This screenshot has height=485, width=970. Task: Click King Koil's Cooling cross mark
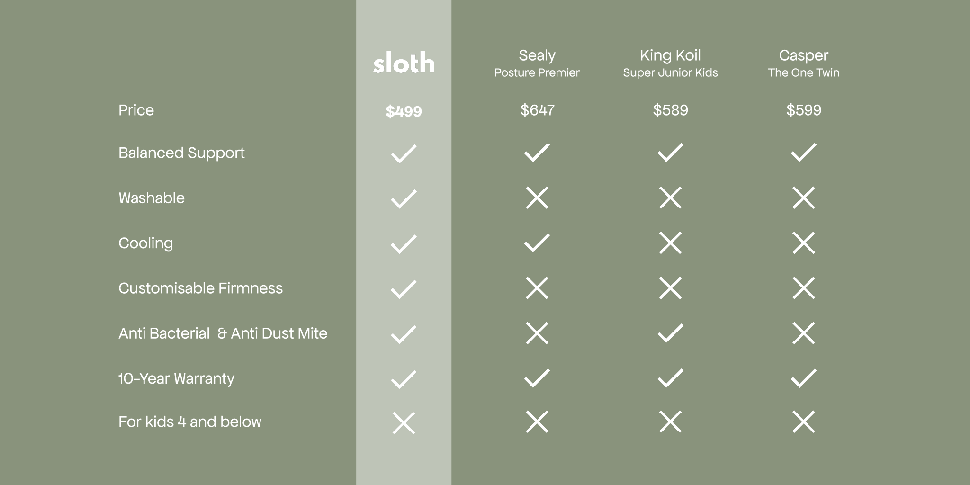click(670, 243)
